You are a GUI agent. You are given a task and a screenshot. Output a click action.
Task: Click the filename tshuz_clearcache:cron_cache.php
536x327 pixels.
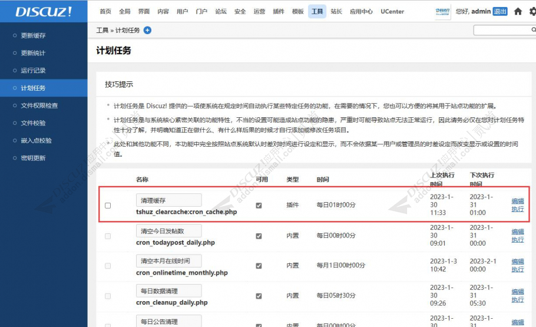[186, 212]
